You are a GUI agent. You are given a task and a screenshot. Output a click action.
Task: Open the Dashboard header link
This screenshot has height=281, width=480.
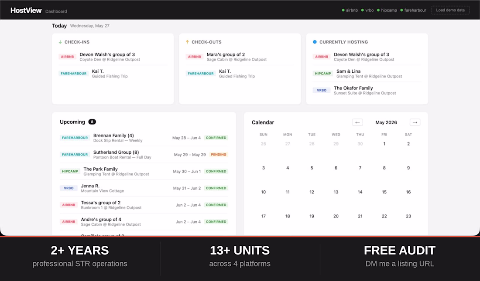click(x=56, y=11)
